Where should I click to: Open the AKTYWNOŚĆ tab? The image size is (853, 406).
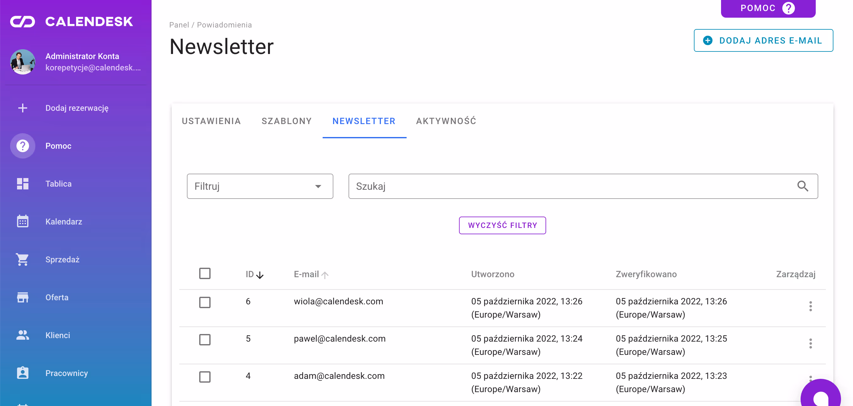[x=446, y=121]
